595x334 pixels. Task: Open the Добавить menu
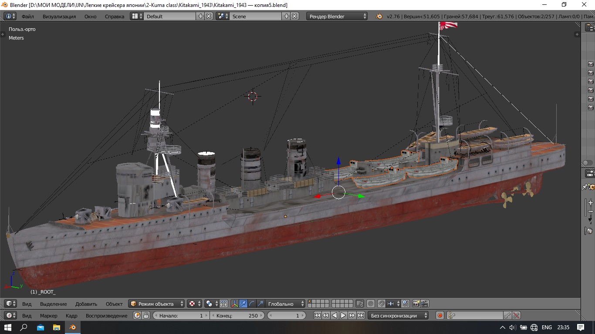point(86,304)
